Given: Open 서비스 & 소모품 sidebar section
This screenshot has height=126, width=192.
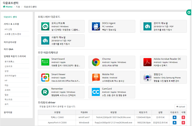Looking at the screenshot, I should [11, 24].
